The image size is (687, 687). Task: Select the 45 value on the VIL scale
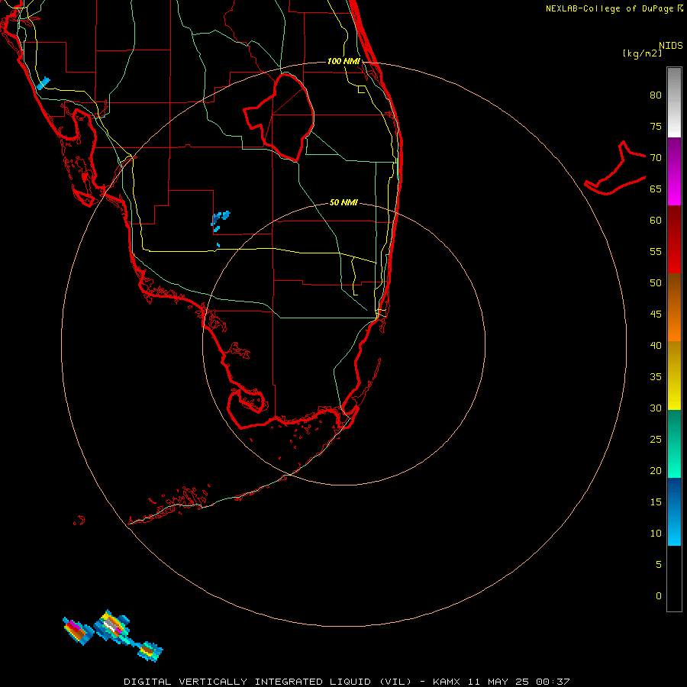(x=656, y=314)
